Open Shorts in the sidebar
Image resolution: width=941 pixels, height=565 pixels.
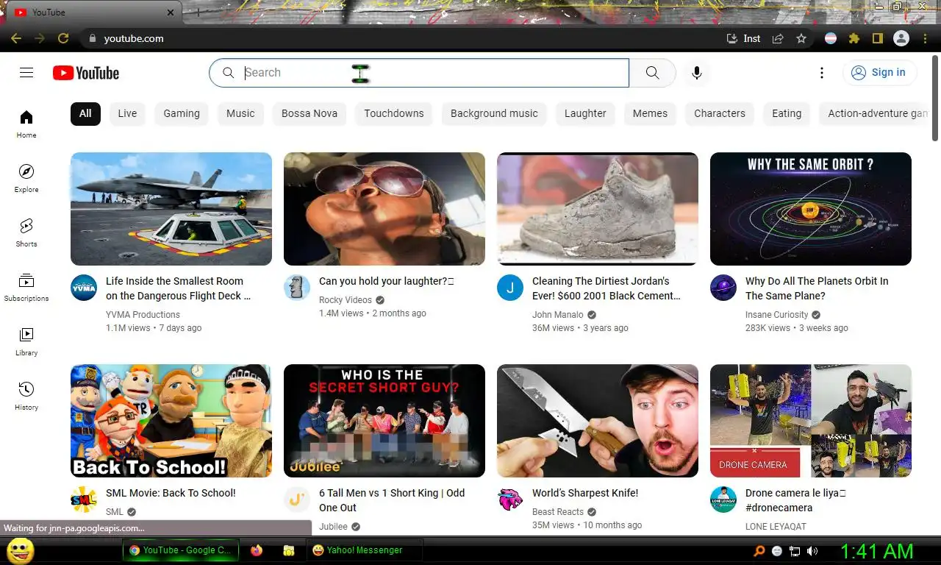pyautogui.click(x=26, y=232)
